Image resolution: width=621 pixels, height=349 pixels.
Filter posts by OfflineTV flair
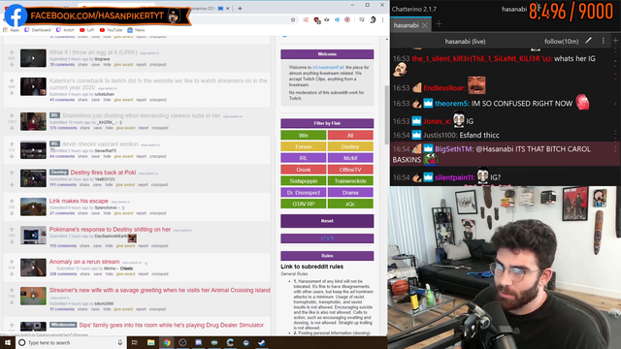350,170
